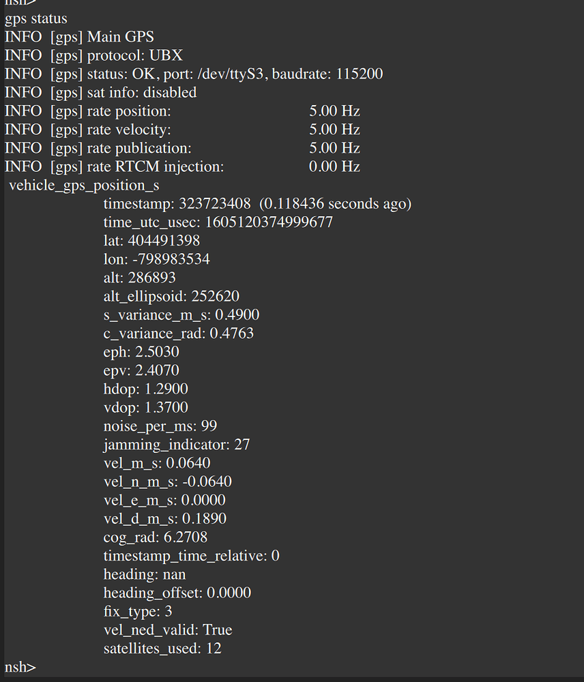The width and height of the screenshot is (584, 682).
Task: Click the 'c_variance_rad: 0.4763' line
Action: pos(179,333)
